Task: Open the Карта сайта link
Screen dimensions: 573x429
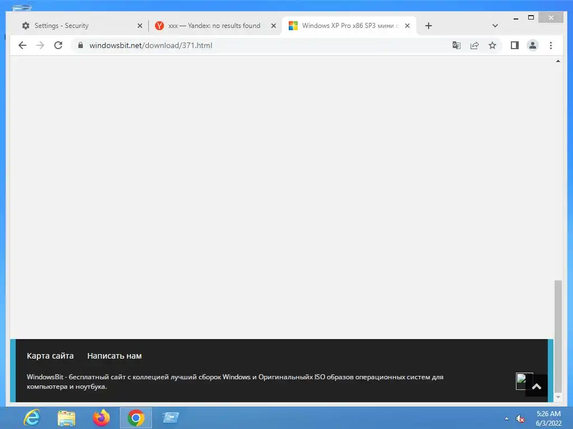Action: point(50,356)
